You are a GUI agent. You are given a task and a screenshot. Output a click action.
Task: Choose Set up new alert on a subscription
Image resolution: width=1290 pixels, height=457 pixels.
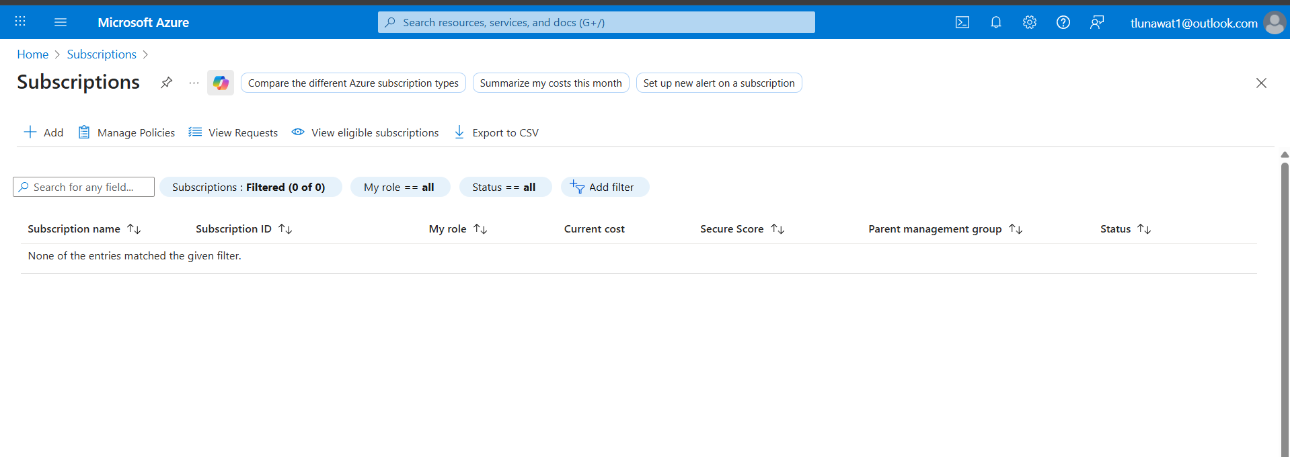pyautogui.click(x=719, y=83)
